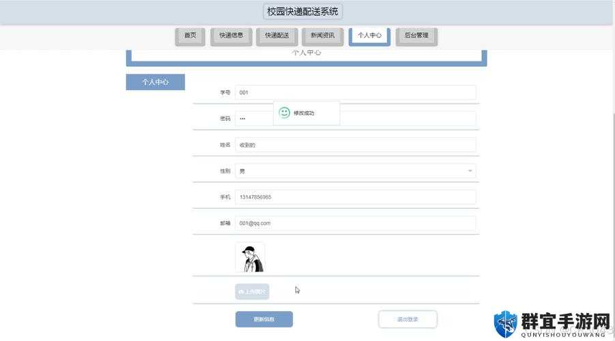
Task: Click the 邮箱 field with 001@qq.com
Action: [x=356, y=223]
